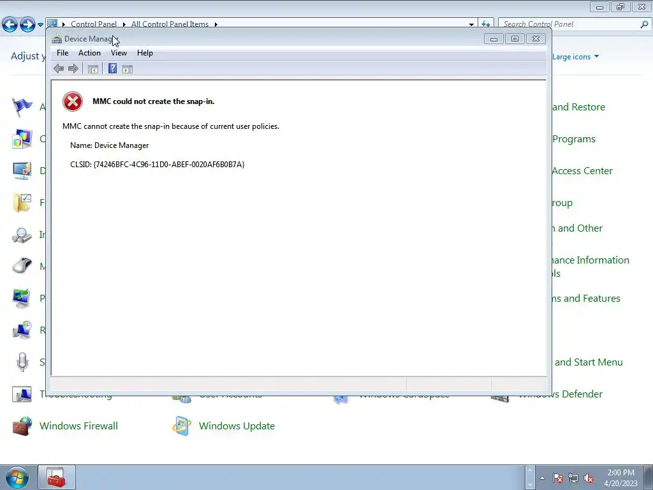Viewport: 653px width, 490px height.
Task: Click the CLSID error text line
Action: [158, 165]
